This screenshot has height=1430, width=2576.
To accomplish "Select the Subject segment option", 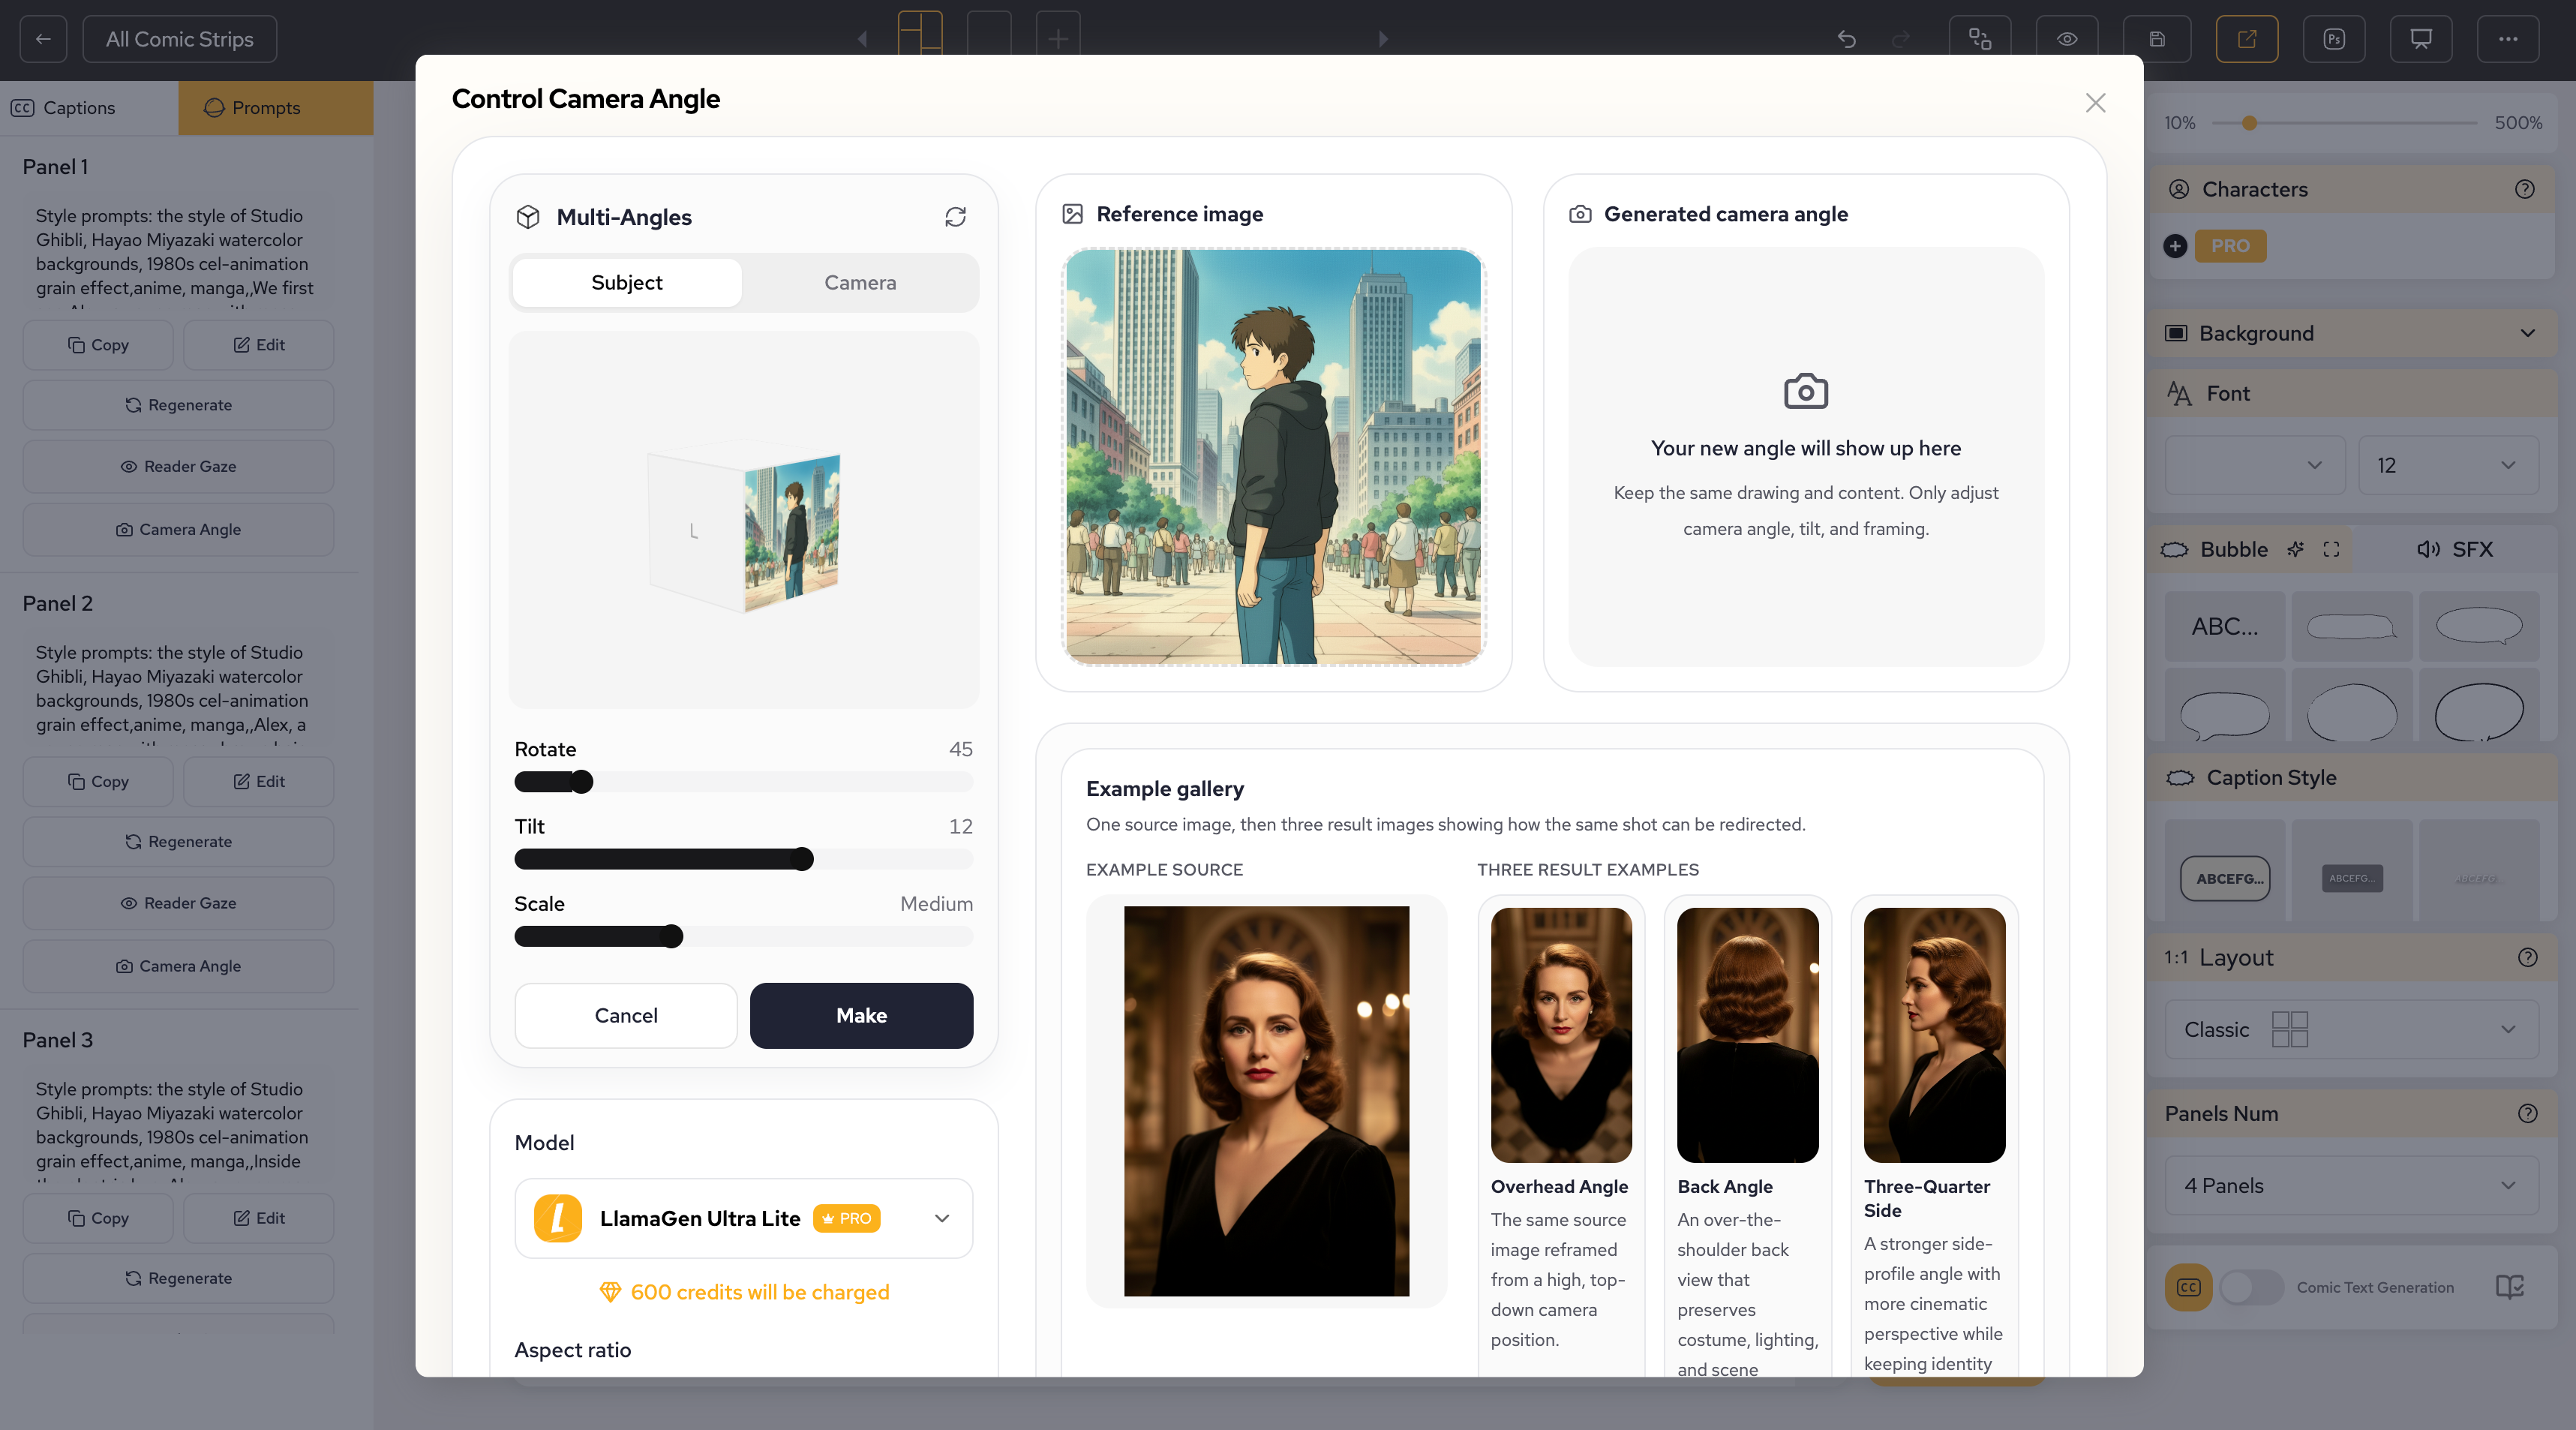I will pyautogui.click(x=626, y=282).
